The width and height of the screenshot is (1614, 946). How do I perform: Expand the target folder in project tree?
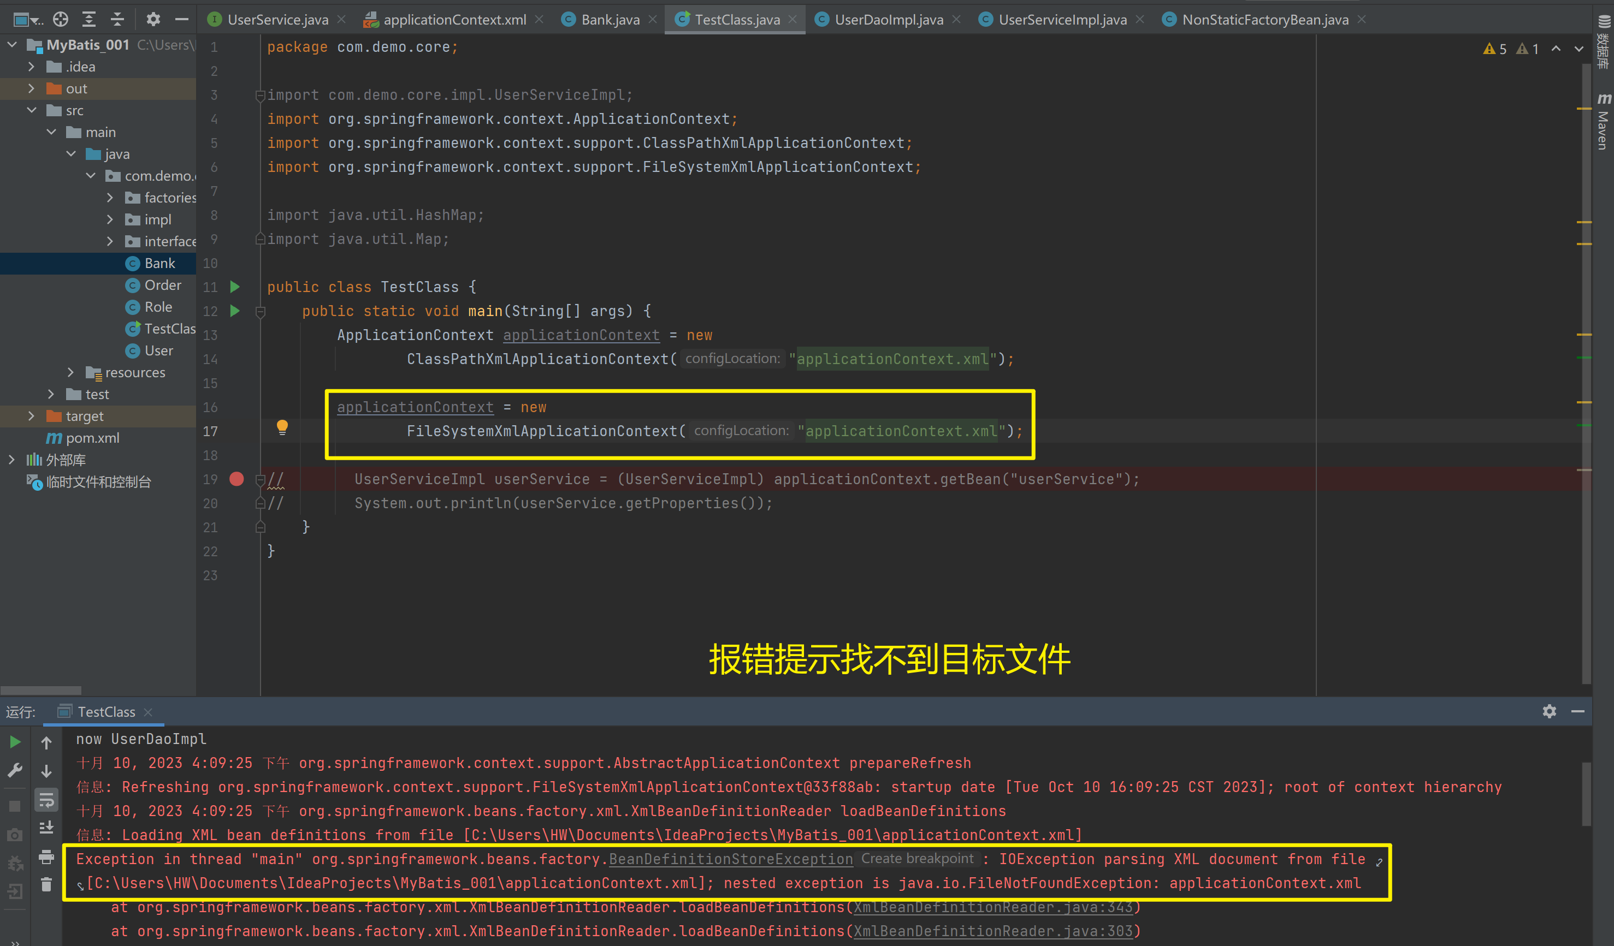31,416
